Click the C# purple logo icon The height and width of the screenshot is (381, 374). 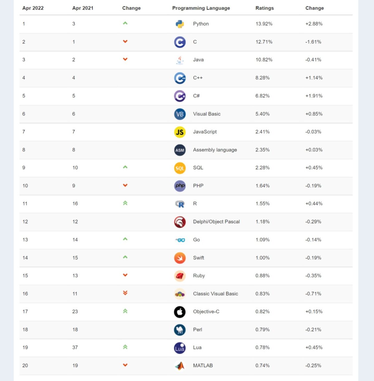click(180, 96)
